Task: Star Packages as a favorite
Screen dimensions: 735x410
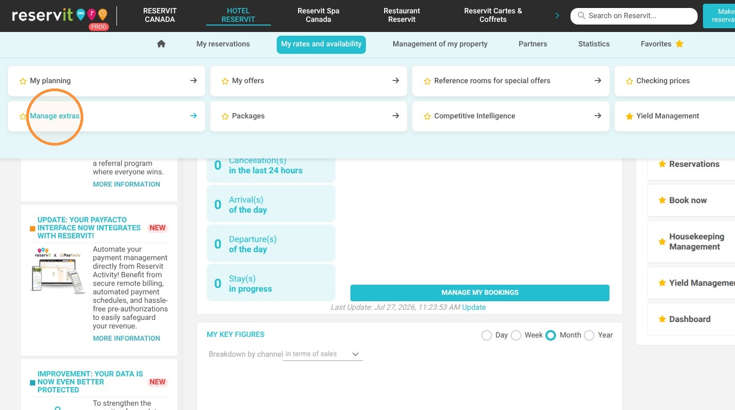Action: click(225, 116)
